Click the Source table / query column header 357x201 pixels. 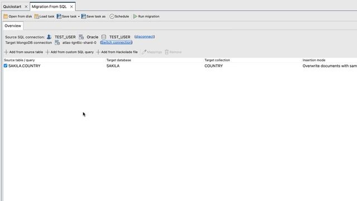pyautogui.click(x=20, y=60)
